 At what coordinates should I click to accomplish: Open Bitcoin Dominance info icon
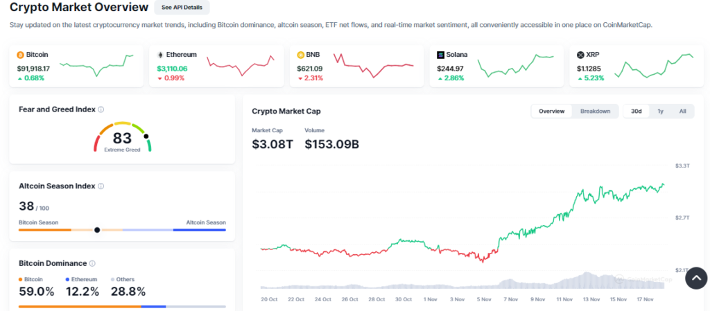click(x=92, y=263)
